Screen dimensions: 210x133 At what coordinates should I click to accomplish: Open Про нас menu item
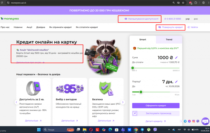[x=5, y=27]
